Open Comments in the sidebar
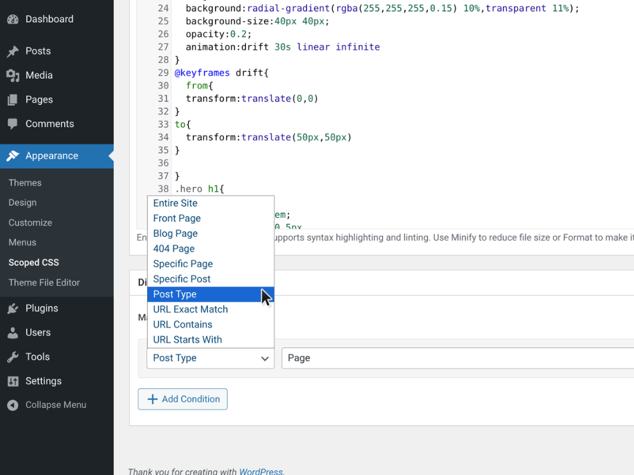The width and height of the screenshot is (634, 475). click(49, 123)
